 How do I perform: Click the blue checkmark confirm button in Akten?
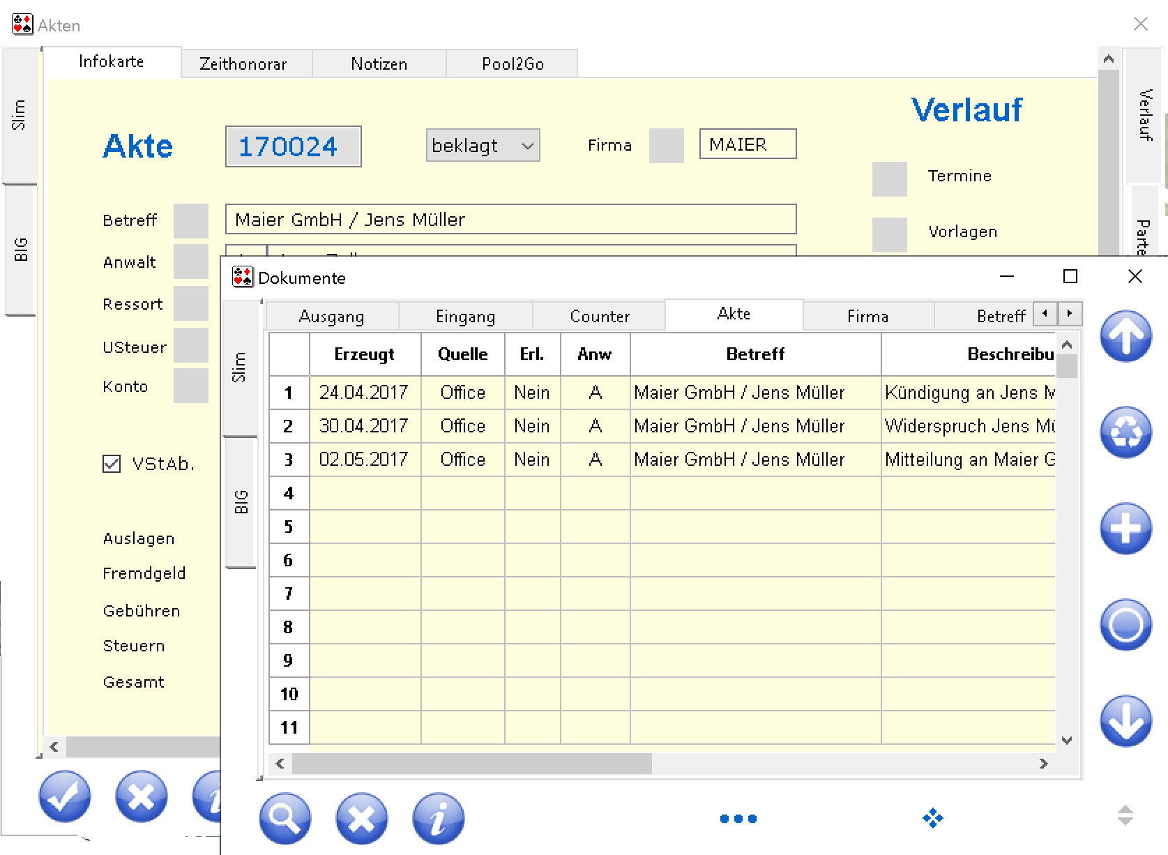coord(65,796)
